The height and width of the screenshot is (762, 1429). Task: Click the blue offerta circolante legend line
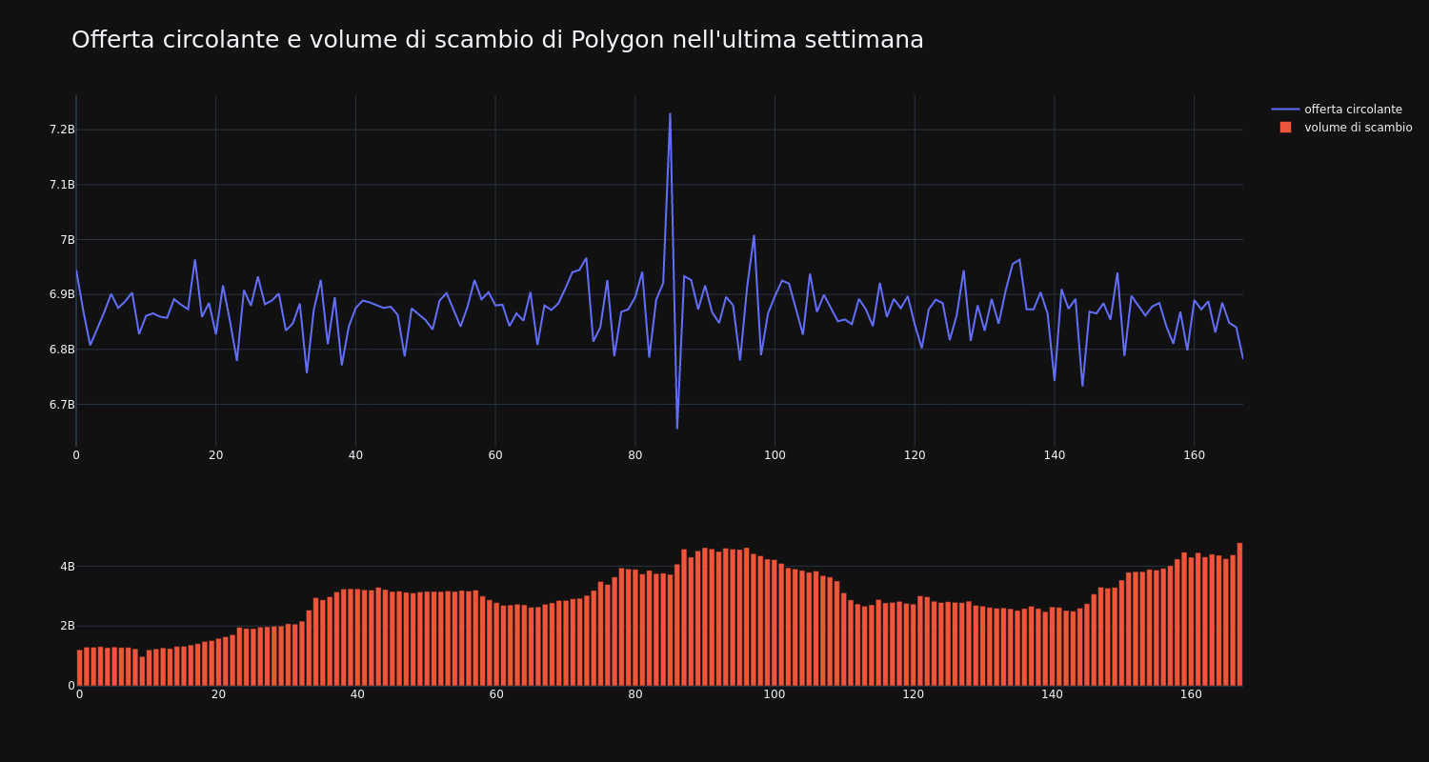pos(1285,110)
